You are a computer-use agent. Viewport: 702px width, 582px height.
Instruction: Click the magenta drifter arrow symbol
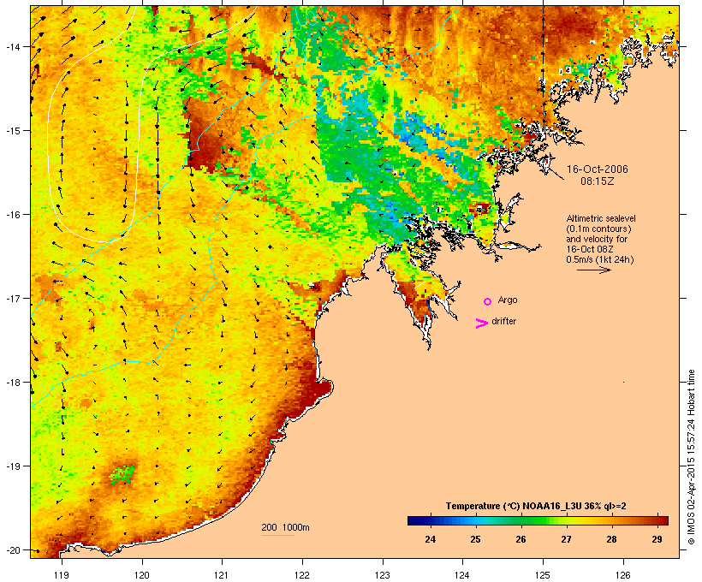tap(482, 324)
